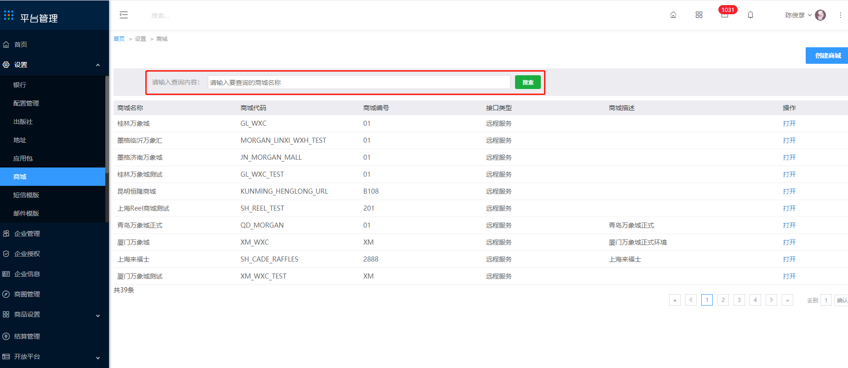Jump to first page with « button
The image size is (848, 368).
pyautogui.click(x=675, y=300)
